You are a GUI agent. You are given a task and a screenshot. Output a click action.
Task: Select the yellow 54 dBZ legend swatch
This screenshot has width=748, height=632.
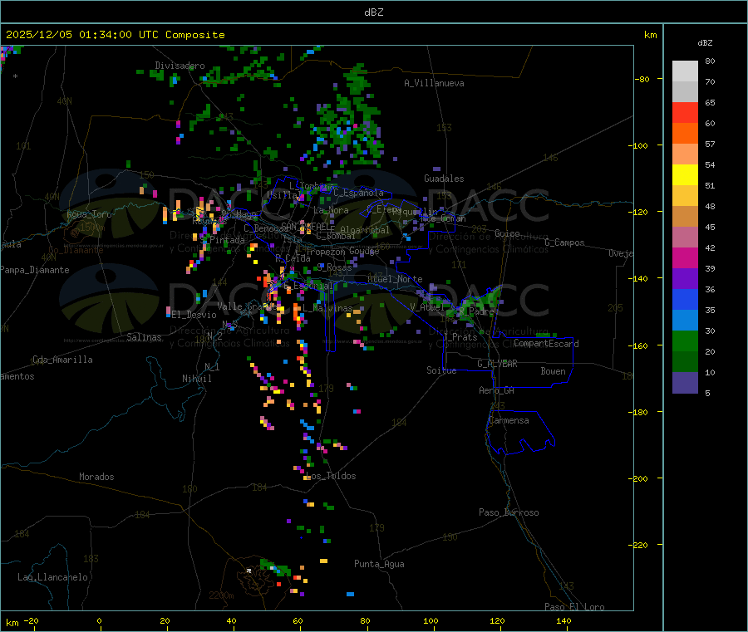click(685, 175)
